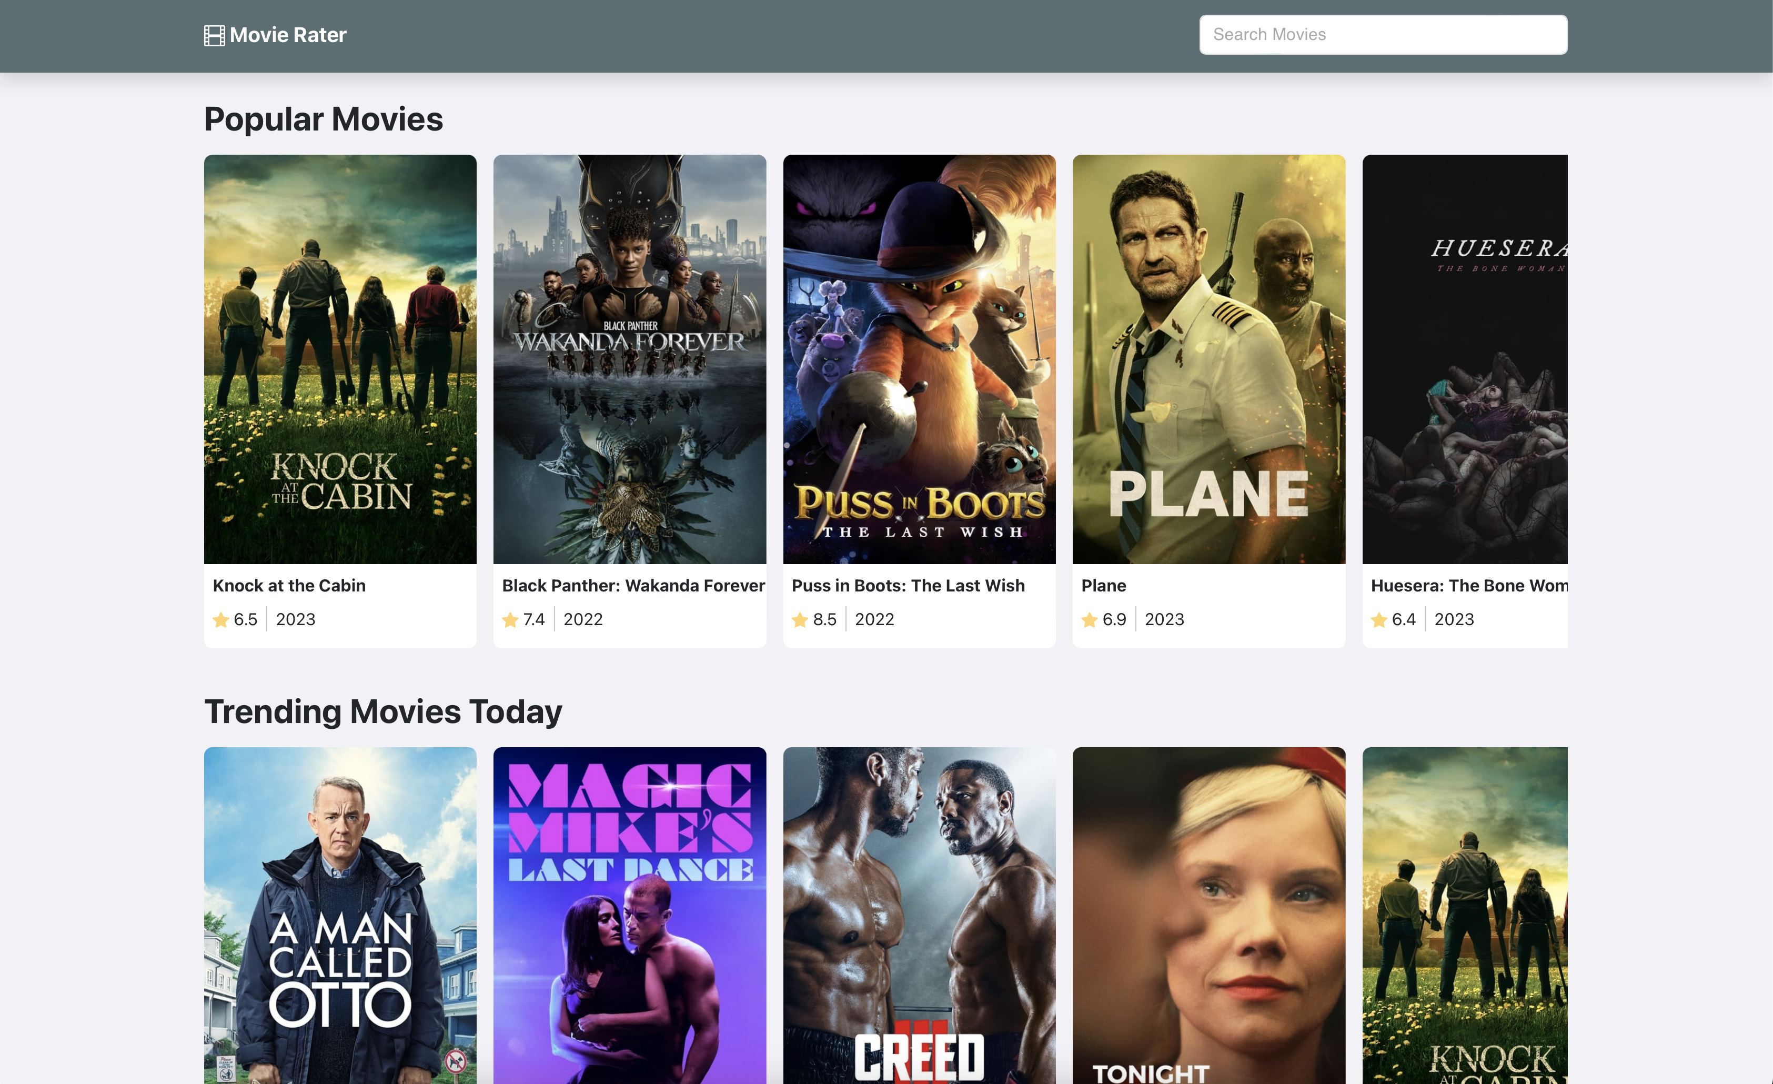This screenshot has height=1084, width=1773.
Task: Focus the Search Movies input field
Action: point(1383,35)
